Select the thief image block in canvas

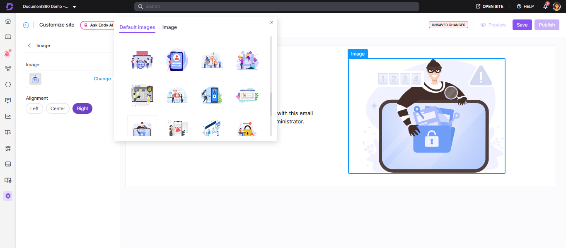pyautogui.click(x=427, y=116)
